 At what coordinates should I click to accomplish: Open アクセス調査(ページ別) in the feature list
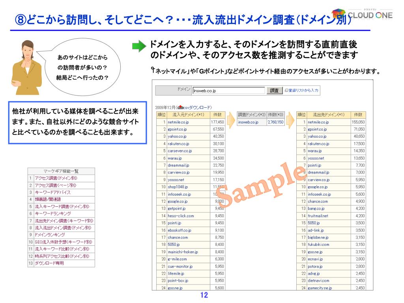[56, 185]
